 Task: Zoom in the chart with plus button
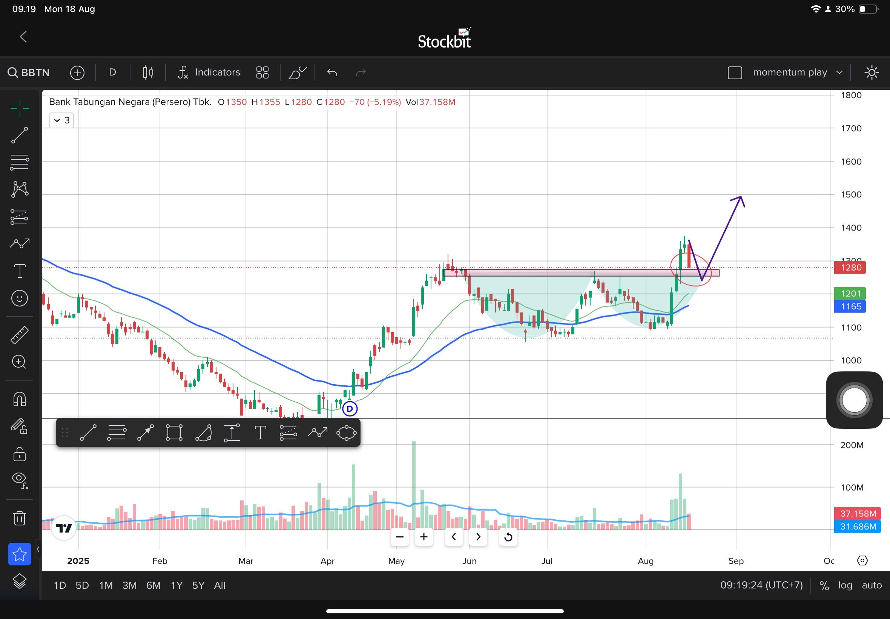coord(424,537)
